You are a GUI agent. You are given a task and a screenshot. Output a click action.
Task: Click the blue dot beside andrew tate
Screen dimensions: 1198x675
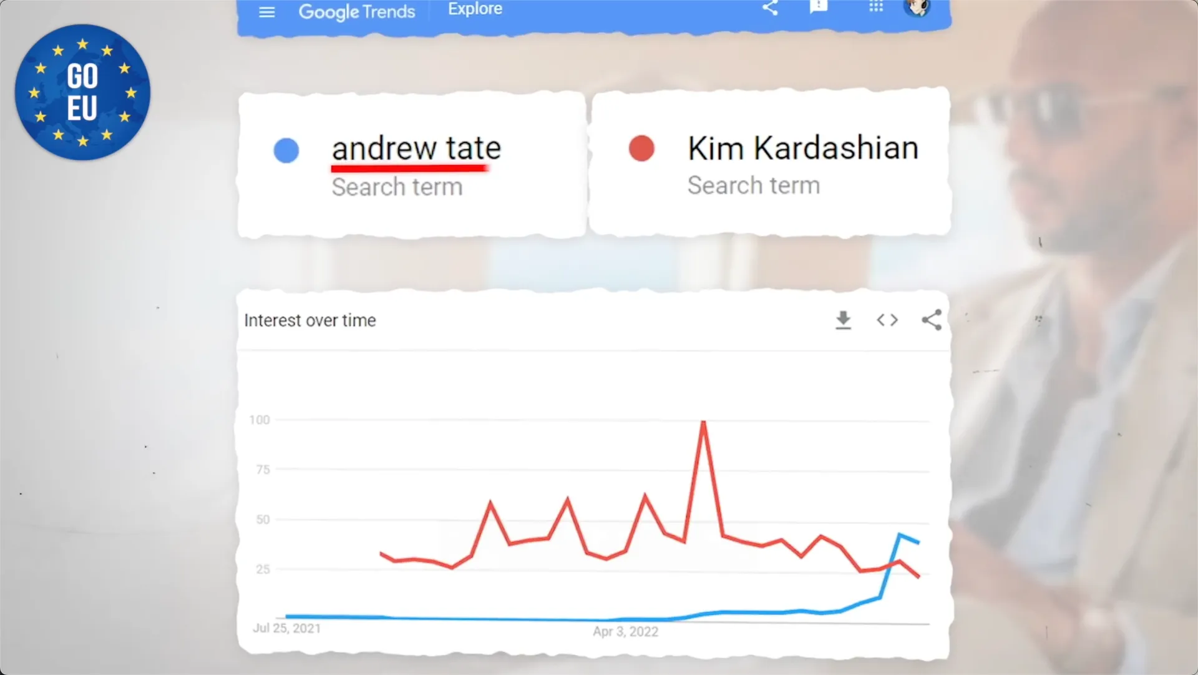[286, 150]
